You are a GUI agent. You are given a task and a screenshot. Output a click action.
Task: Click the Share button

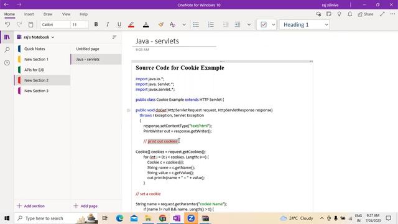[x=366, y=14]
